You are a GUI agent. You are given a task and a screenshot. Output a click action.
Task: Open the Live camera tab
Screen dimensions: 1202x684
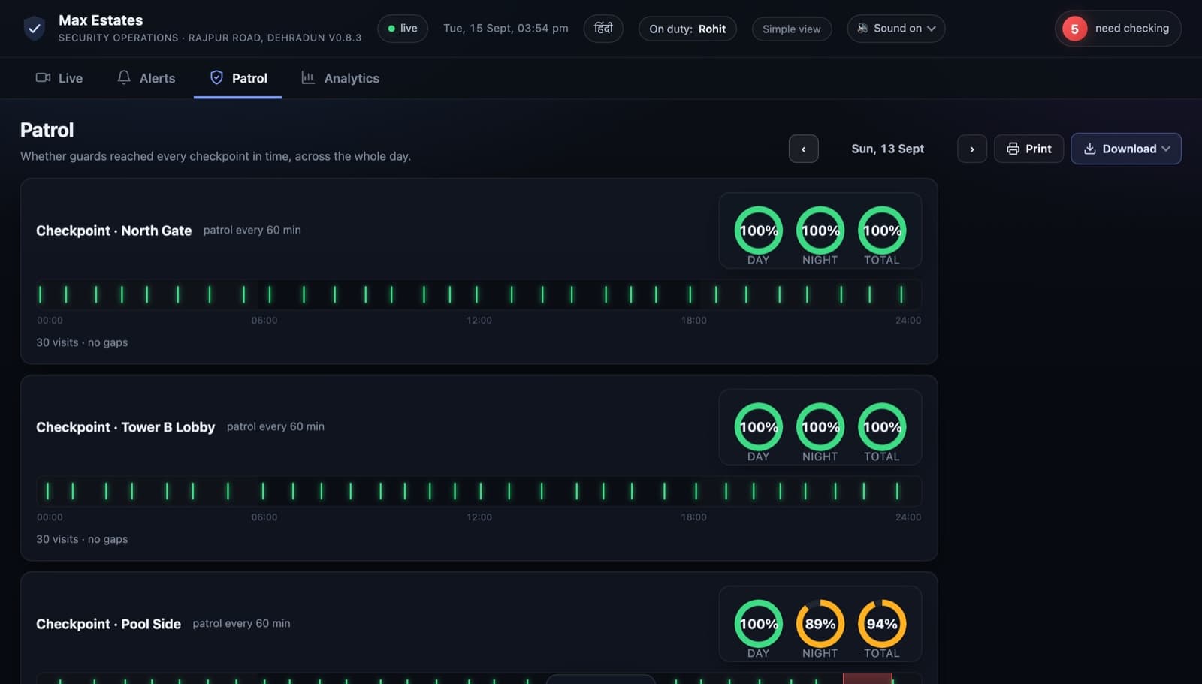(x=59, y=78)
